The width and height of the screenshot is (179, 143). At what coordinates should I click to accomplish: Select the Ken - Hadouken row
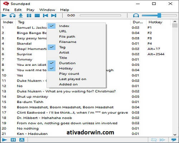click(x=86, y=134)
